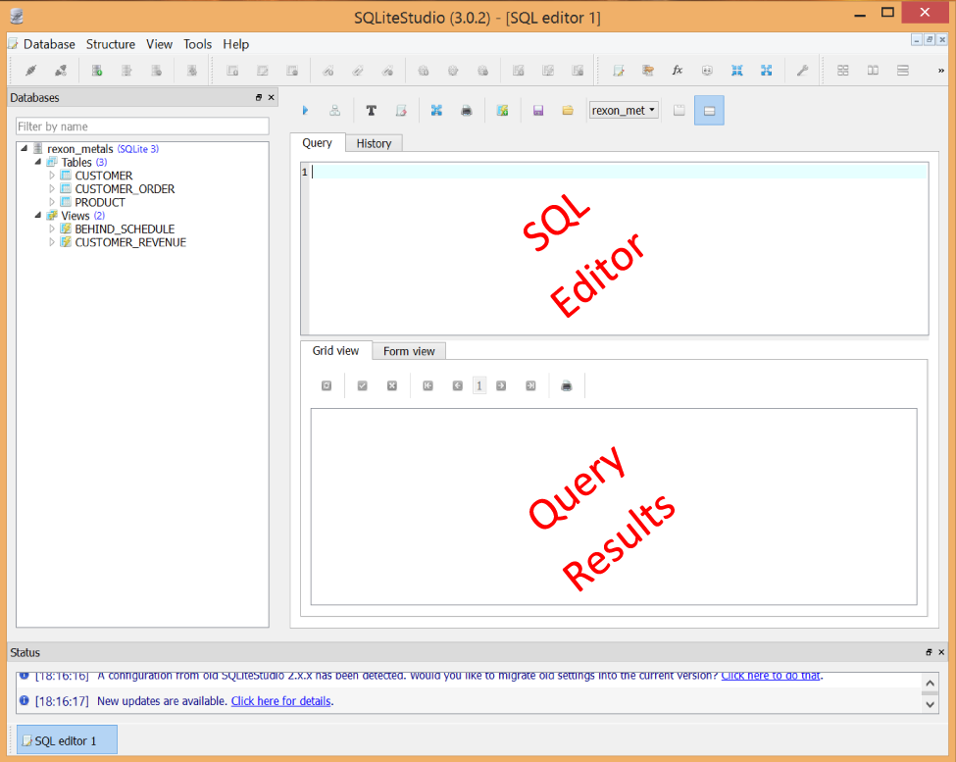Open the Explain Query Plan icon
This screenshot has width=956, height=762.
pyautogui.click(x=334, y=110)
